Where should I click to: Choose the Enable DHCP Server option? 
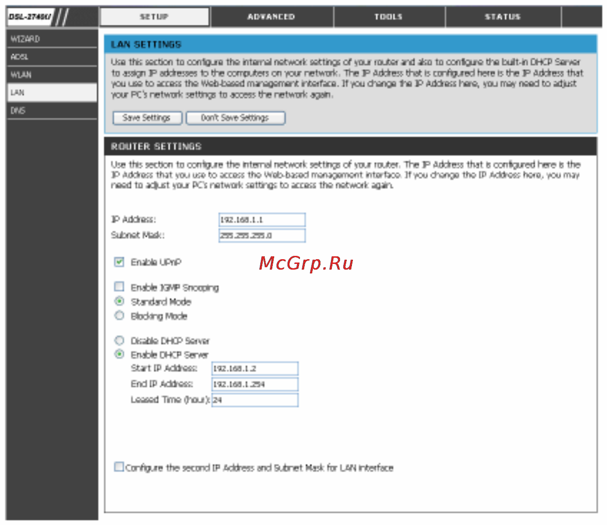click(x=119, y=354)
